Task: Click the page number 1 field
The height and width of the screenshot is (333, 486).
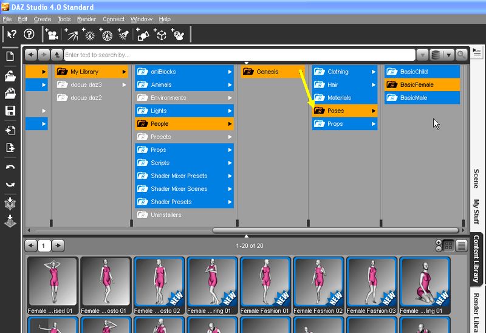Action: (x=44, y=245)
